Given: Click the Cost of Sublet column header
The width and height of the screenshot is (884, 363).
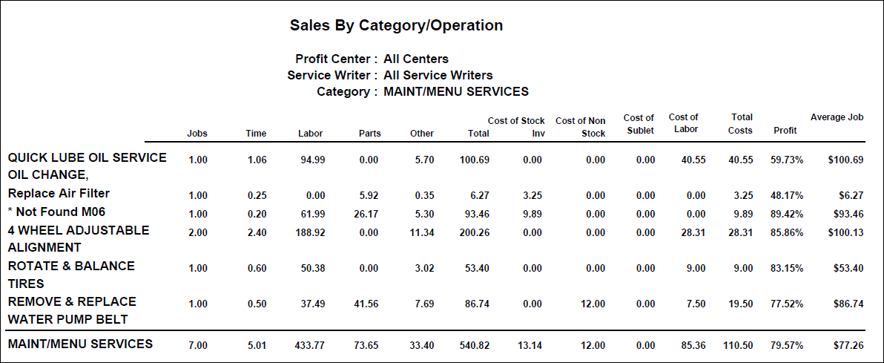Looking at the screenshot, I should (x=639, y=124).
